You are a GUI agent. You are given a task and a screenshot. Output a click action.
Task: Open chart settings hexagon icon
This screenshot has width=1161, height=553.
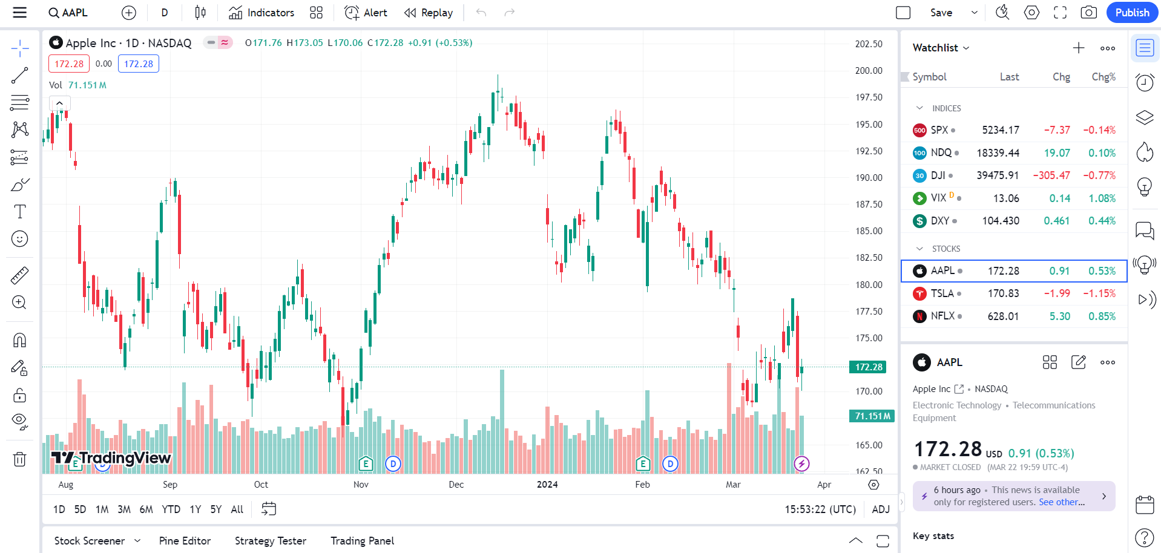click(1031, 13)
